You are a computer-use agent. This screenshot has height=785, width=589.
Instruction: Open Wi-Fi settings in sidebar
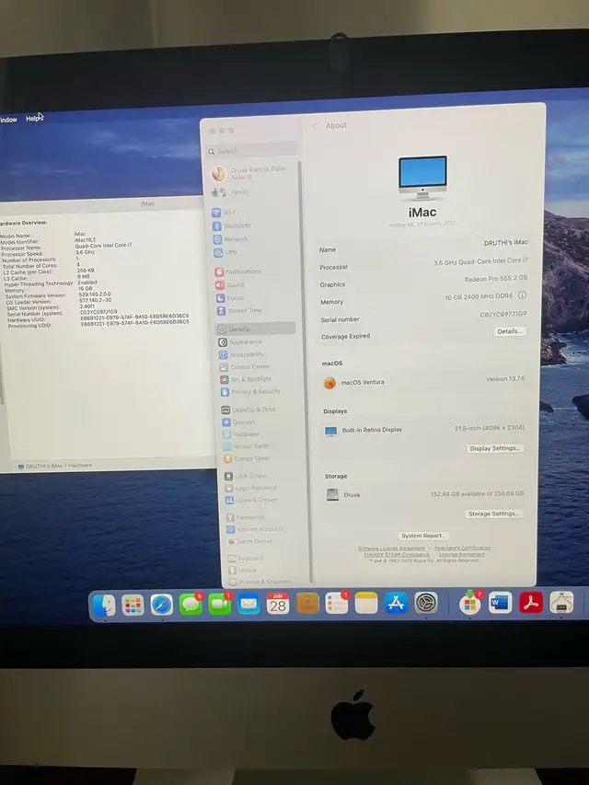[225, 213]
